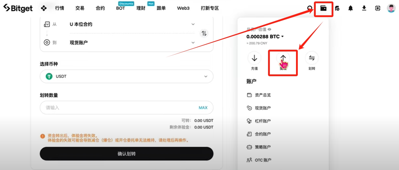Click the 确认划转 confirm button

pos(127,154)
